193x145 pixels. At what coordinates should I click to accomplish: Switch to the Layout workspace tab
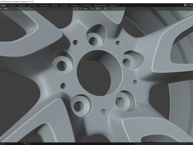click(3, 6)
